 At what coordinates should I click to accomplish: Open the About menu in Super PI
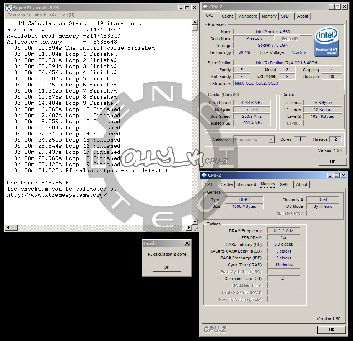pyautogui.click(x=45, y=15)
